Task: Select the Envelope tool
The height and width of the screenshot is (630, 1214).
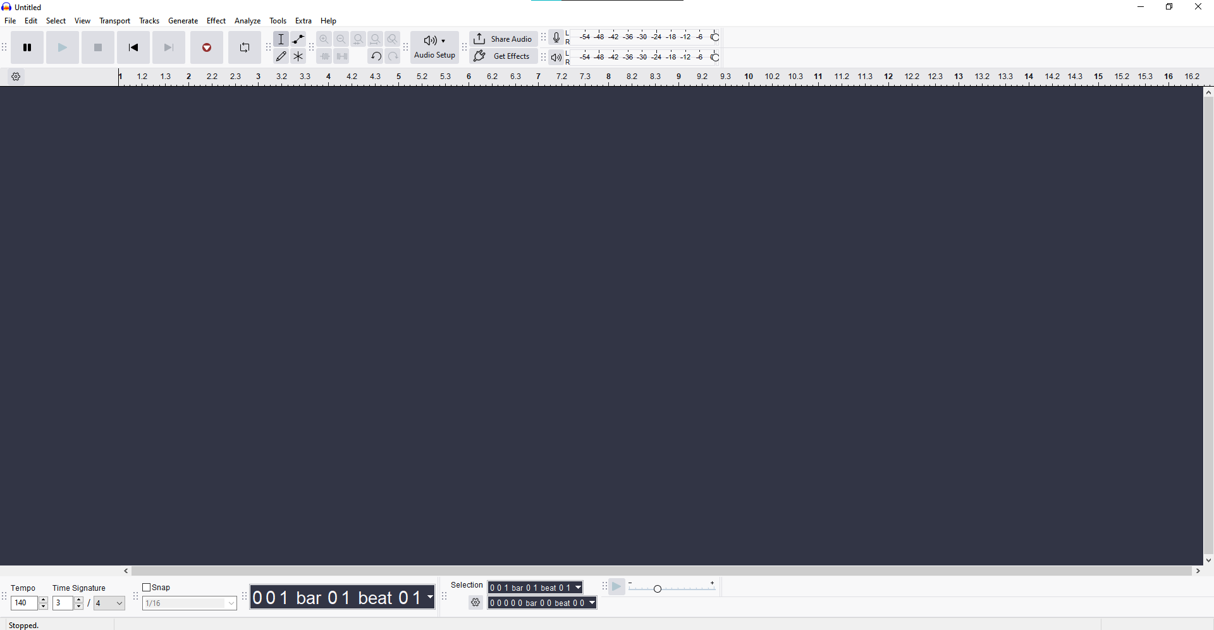Action: point(298,39)
